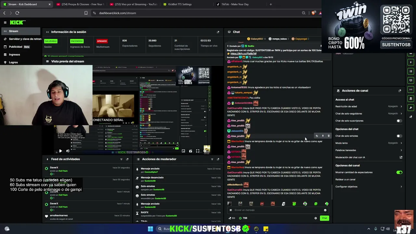Open the emoji picker in chat input
The width and height of the screenshot is (416, 234).
pos(325,210)
